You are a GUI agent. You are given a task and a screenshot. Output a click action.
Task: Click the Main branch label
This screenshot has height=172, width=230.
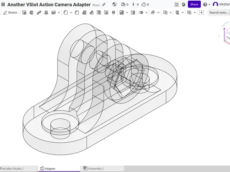click(96, 5)
